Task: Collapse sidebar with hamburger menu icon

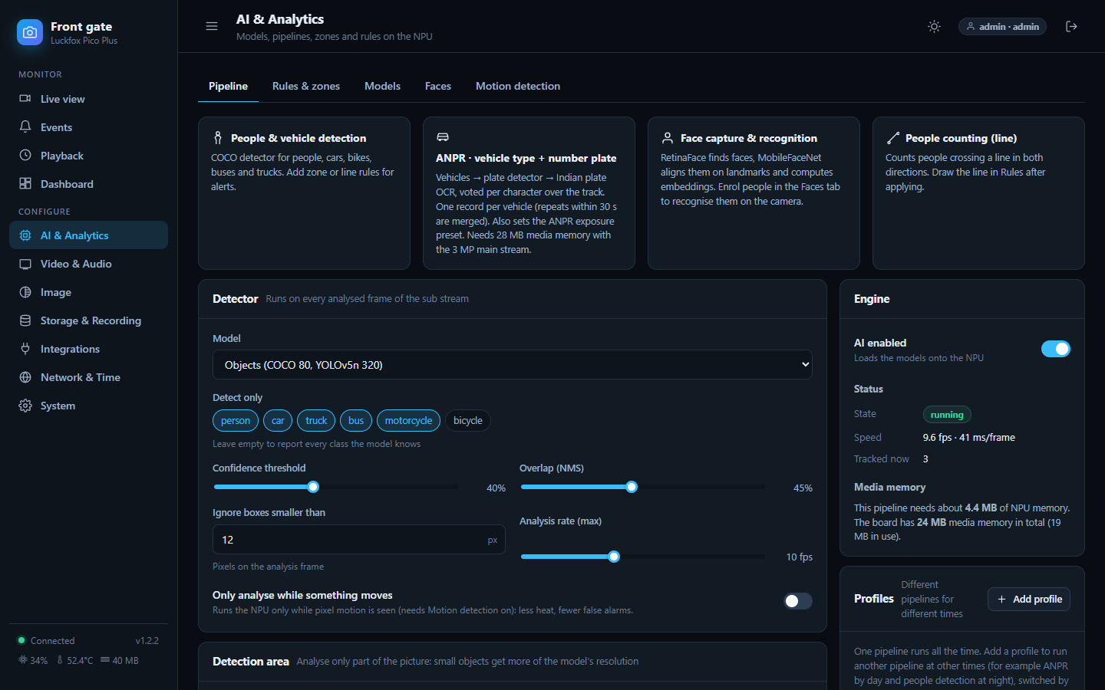Action: (212, 26)
